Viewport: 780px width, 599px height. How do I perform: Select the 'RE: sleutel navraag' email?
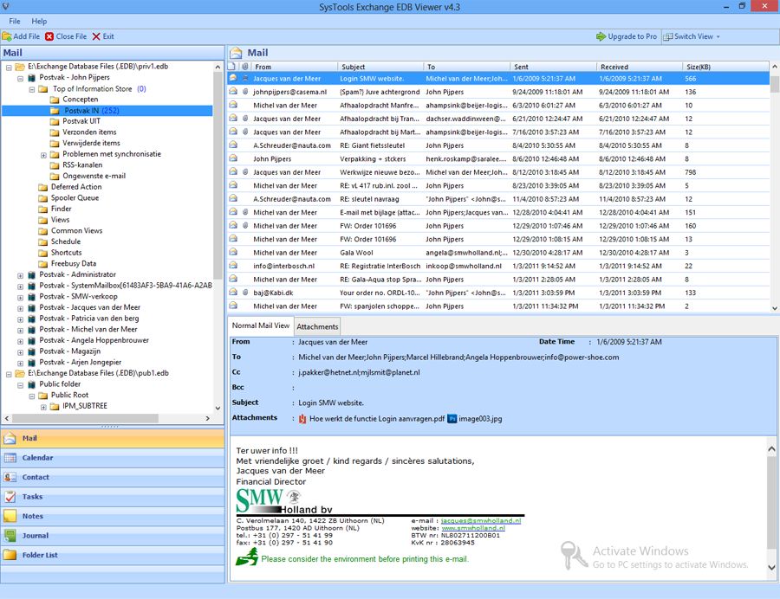pos(498,199)
